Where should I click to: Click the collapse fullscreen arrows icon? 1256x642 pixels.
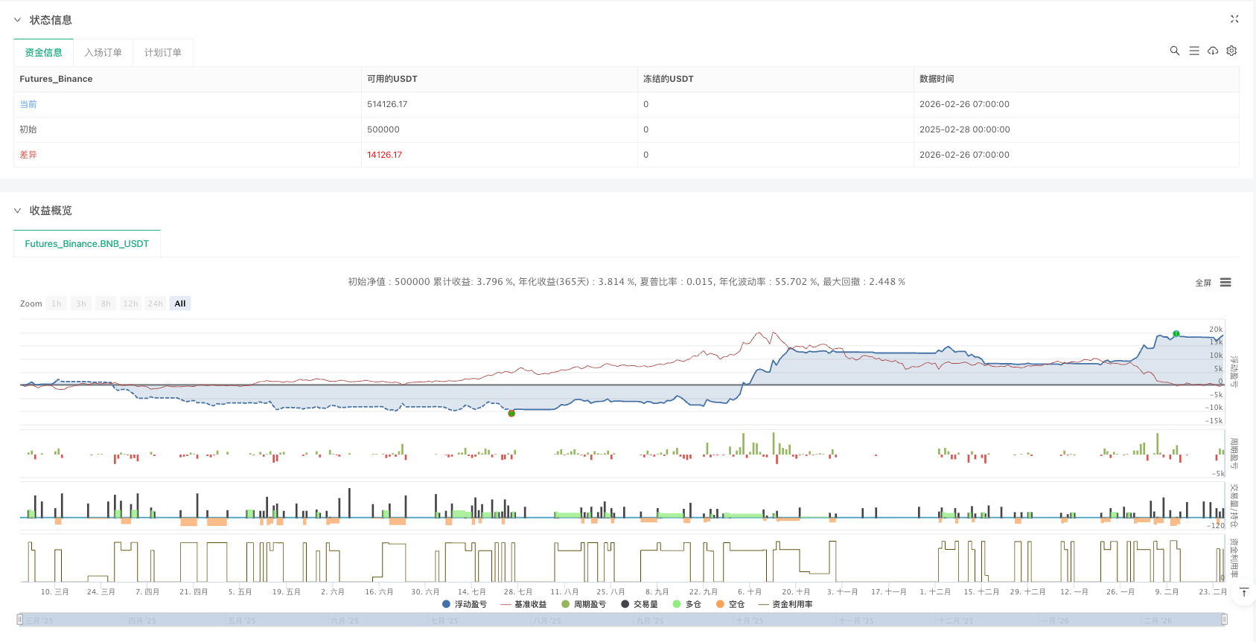(1234, 19)
